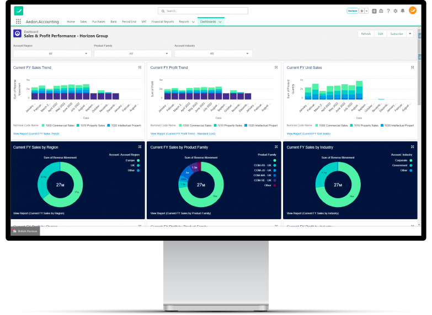This screenshot has width=432, height=315.
Task: Click the global actions plus icon
Action: 374,10
